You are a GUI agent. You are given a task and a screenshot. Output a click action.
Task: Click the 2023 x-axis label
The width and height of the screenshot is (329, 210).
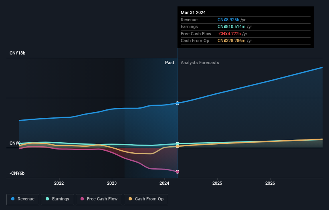click(x=112, y=184)
